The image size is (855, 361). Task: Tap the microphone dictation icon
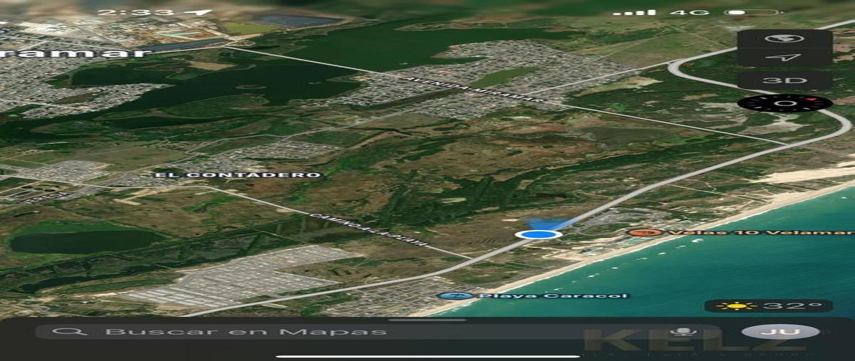click(685, 332)
